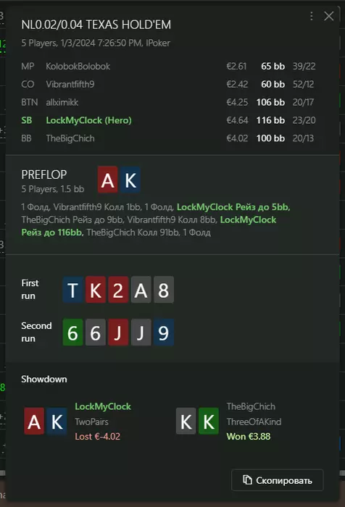Copy hand with Скопировать button
The image size is (345, 507).
(x=278, y=480)
